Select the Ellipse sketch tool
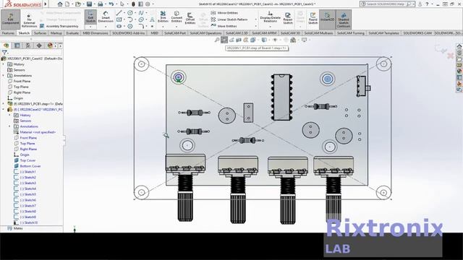 pos(141,19)
